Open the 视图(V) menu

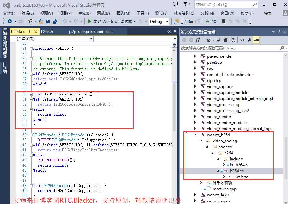coord(47,13)
